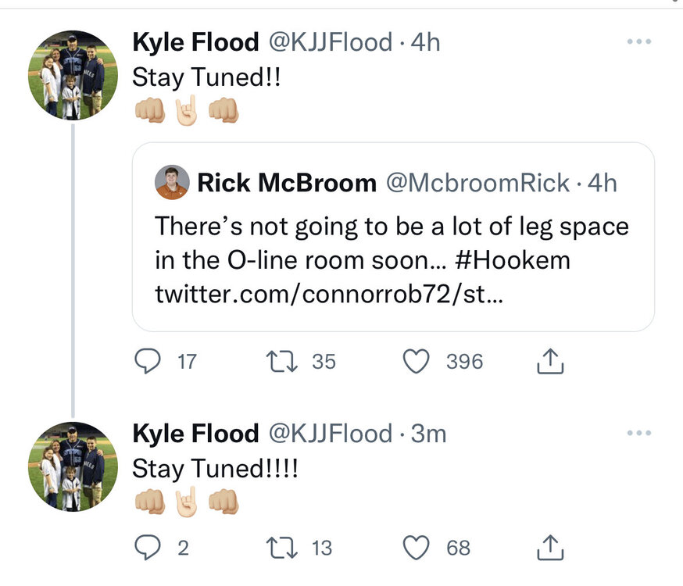Click the Kyle Flood name on first tweet
Image resolution: width=683 pixels, height=586 pixels.
[x=195, y=42]
